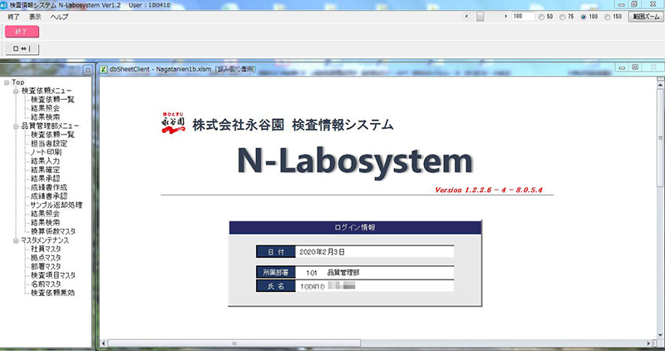This screenshot has height=351, width=665.
Task: Click the 永谷園 logo
Action: [170, 124]
